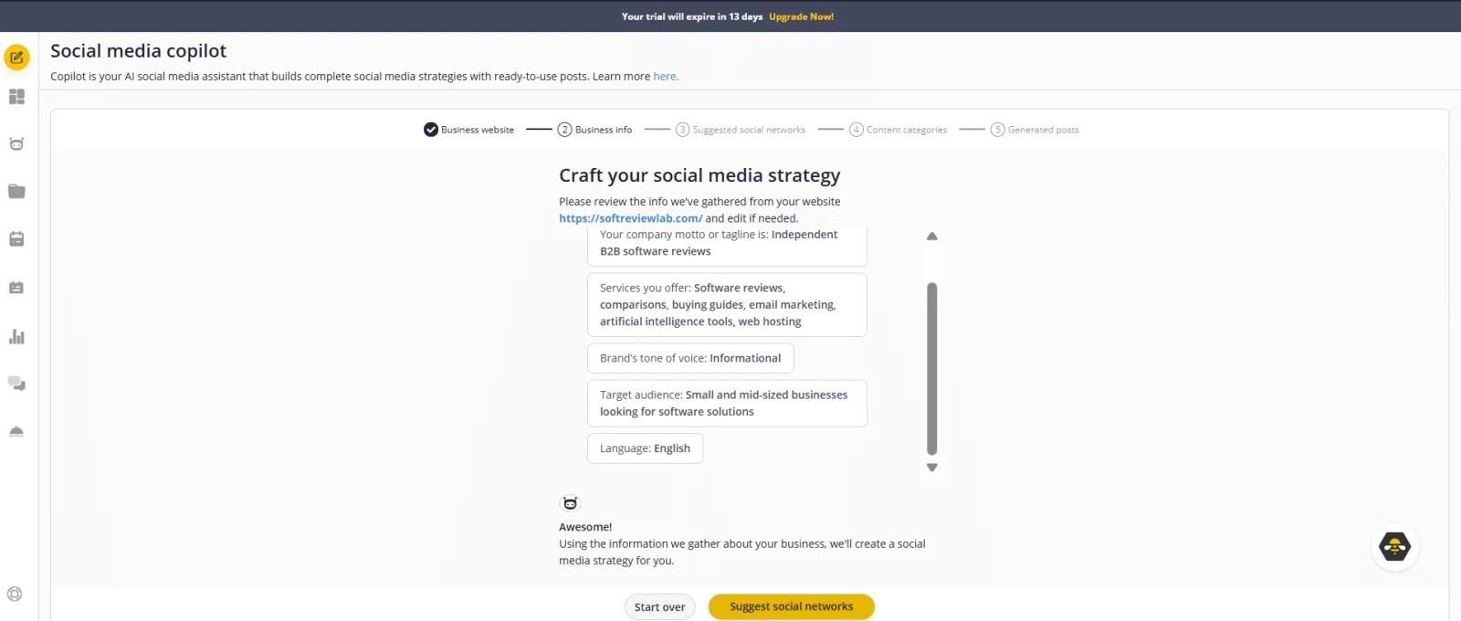The image size is (1461, 621).
Task: Select the Generated posts step
Action: 1035,130
